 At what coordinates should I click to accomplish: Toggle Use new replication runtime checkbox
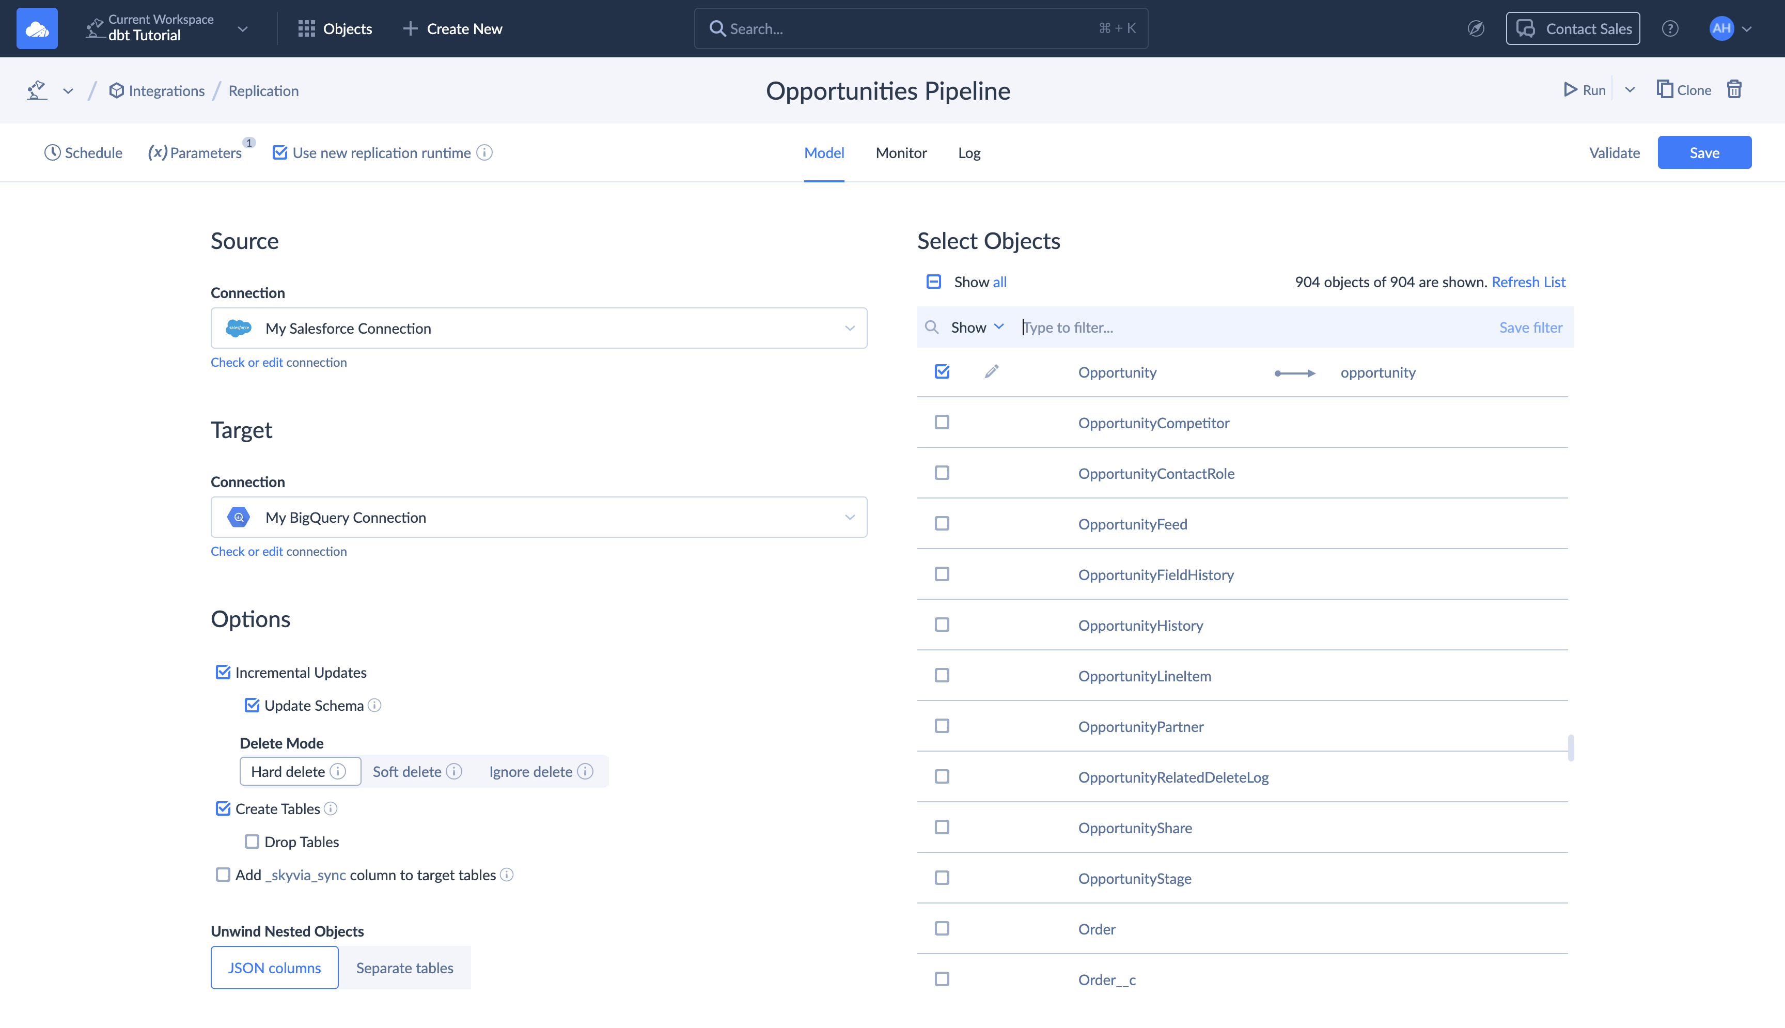tap(280, 152)
